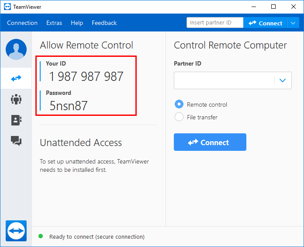Click the Your ID label
This screenshot has width=304, height=247.
tap(56, 63)
